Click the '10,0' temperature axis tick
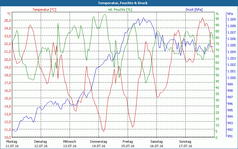 (8, 137)
